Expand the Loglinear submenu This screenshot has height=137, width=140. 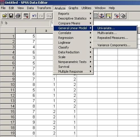(73, 43)
